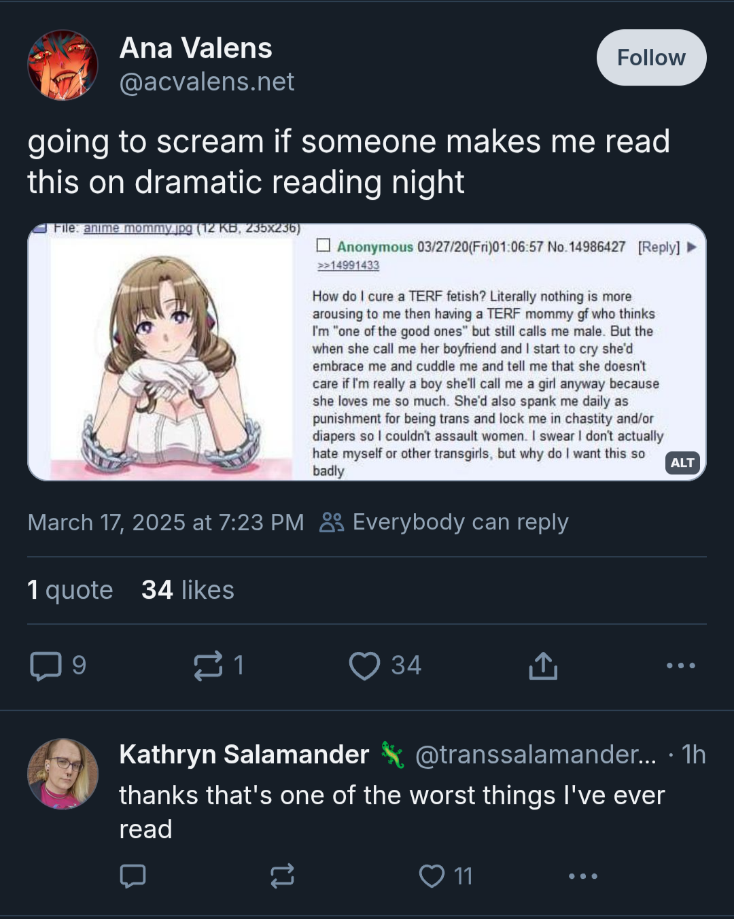This screenshot has width=734, height=919.
Task: Show the image ALT text
Action: pos(682,463)
